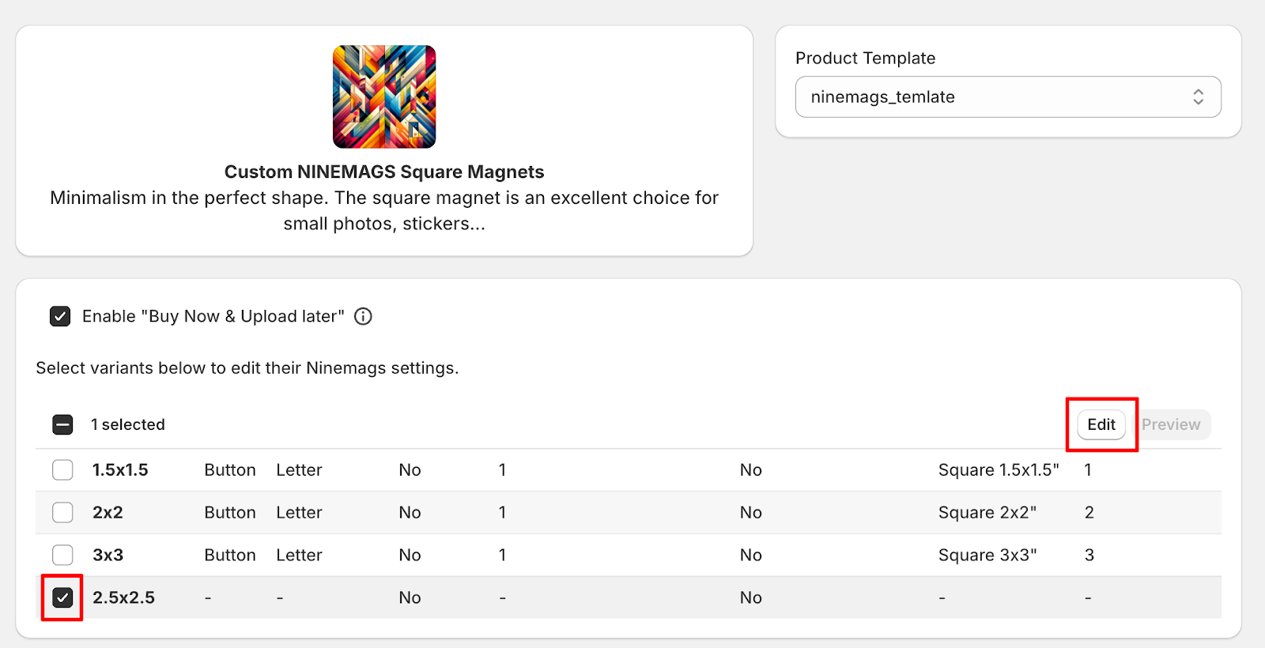This screenshot has height=648, width=1265.
Task: Select the 1.5x1.5 variant checkbox
Action: pos(62,470)
